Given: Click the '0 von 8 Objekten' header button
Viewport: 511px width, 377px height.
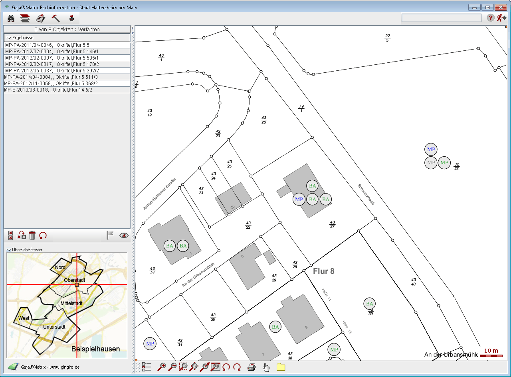Looking at the screenshot, I should (67, 29).
